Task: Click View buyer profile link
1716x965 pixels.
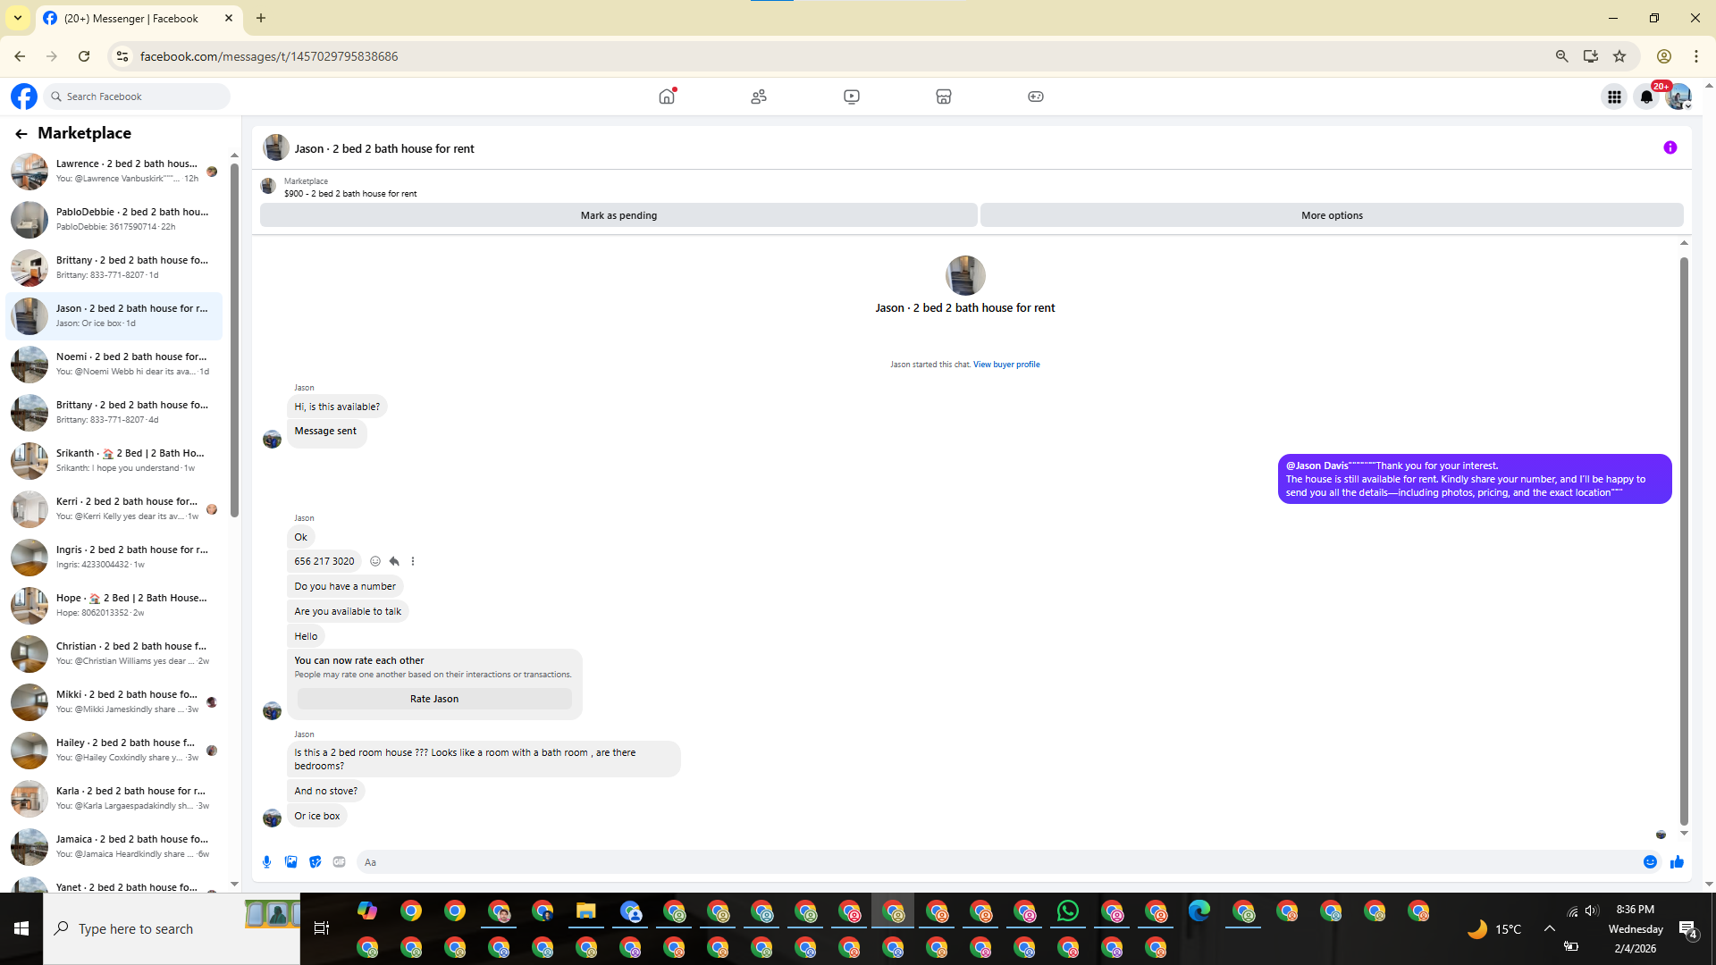Action: [1005, 365]
